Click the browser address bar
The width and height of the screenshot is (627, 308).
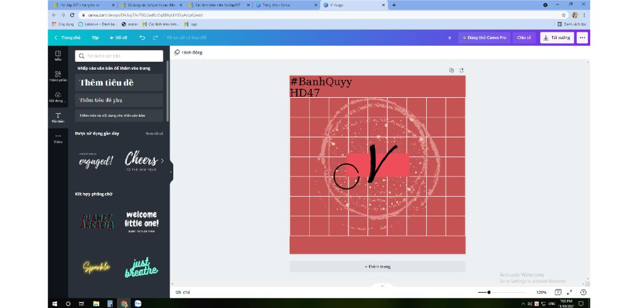coord(316,15)
